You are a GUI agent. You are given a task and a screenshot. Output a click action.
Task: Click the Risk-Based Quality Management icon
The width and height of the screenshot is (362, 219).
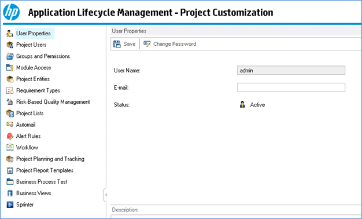pos(10,102)
